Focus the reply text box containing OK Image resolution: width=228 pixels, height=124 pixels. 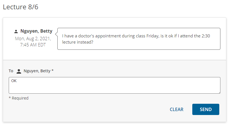click(114, 85)
